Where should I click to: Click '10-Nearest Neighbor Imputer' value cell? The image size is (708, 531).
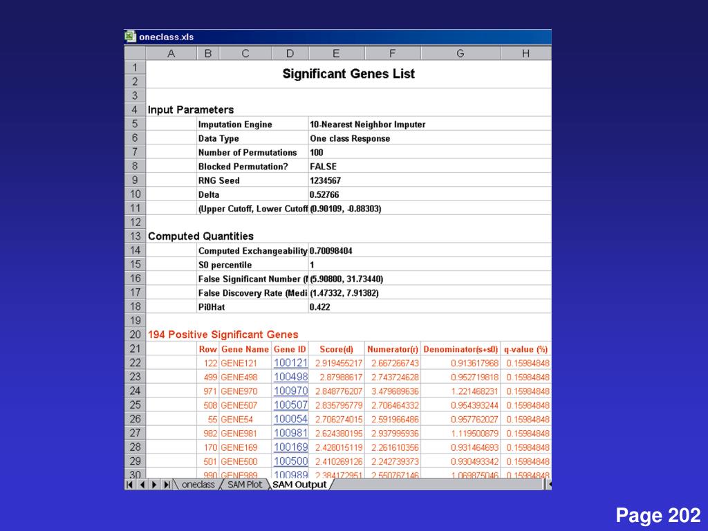(x=368, y=124)
